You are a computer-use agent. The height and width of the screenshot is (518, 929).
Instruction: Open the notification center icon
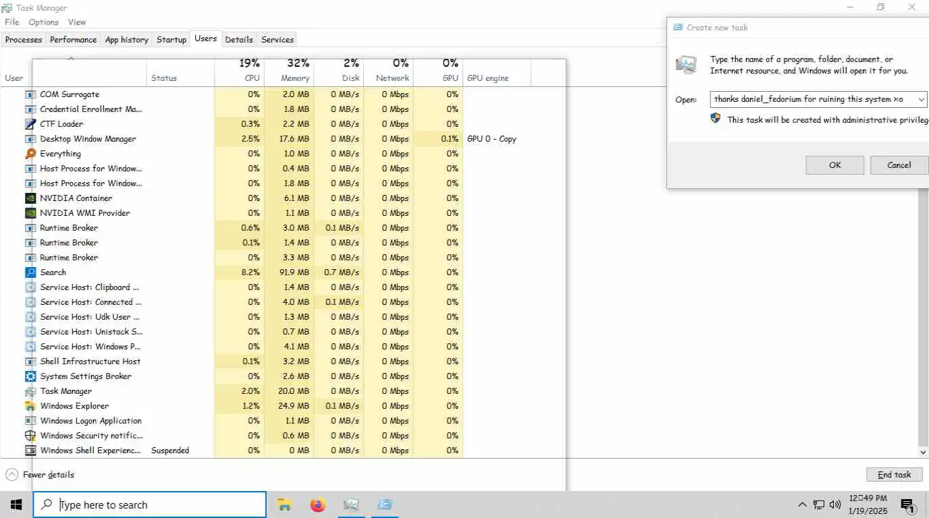[908, 505]
